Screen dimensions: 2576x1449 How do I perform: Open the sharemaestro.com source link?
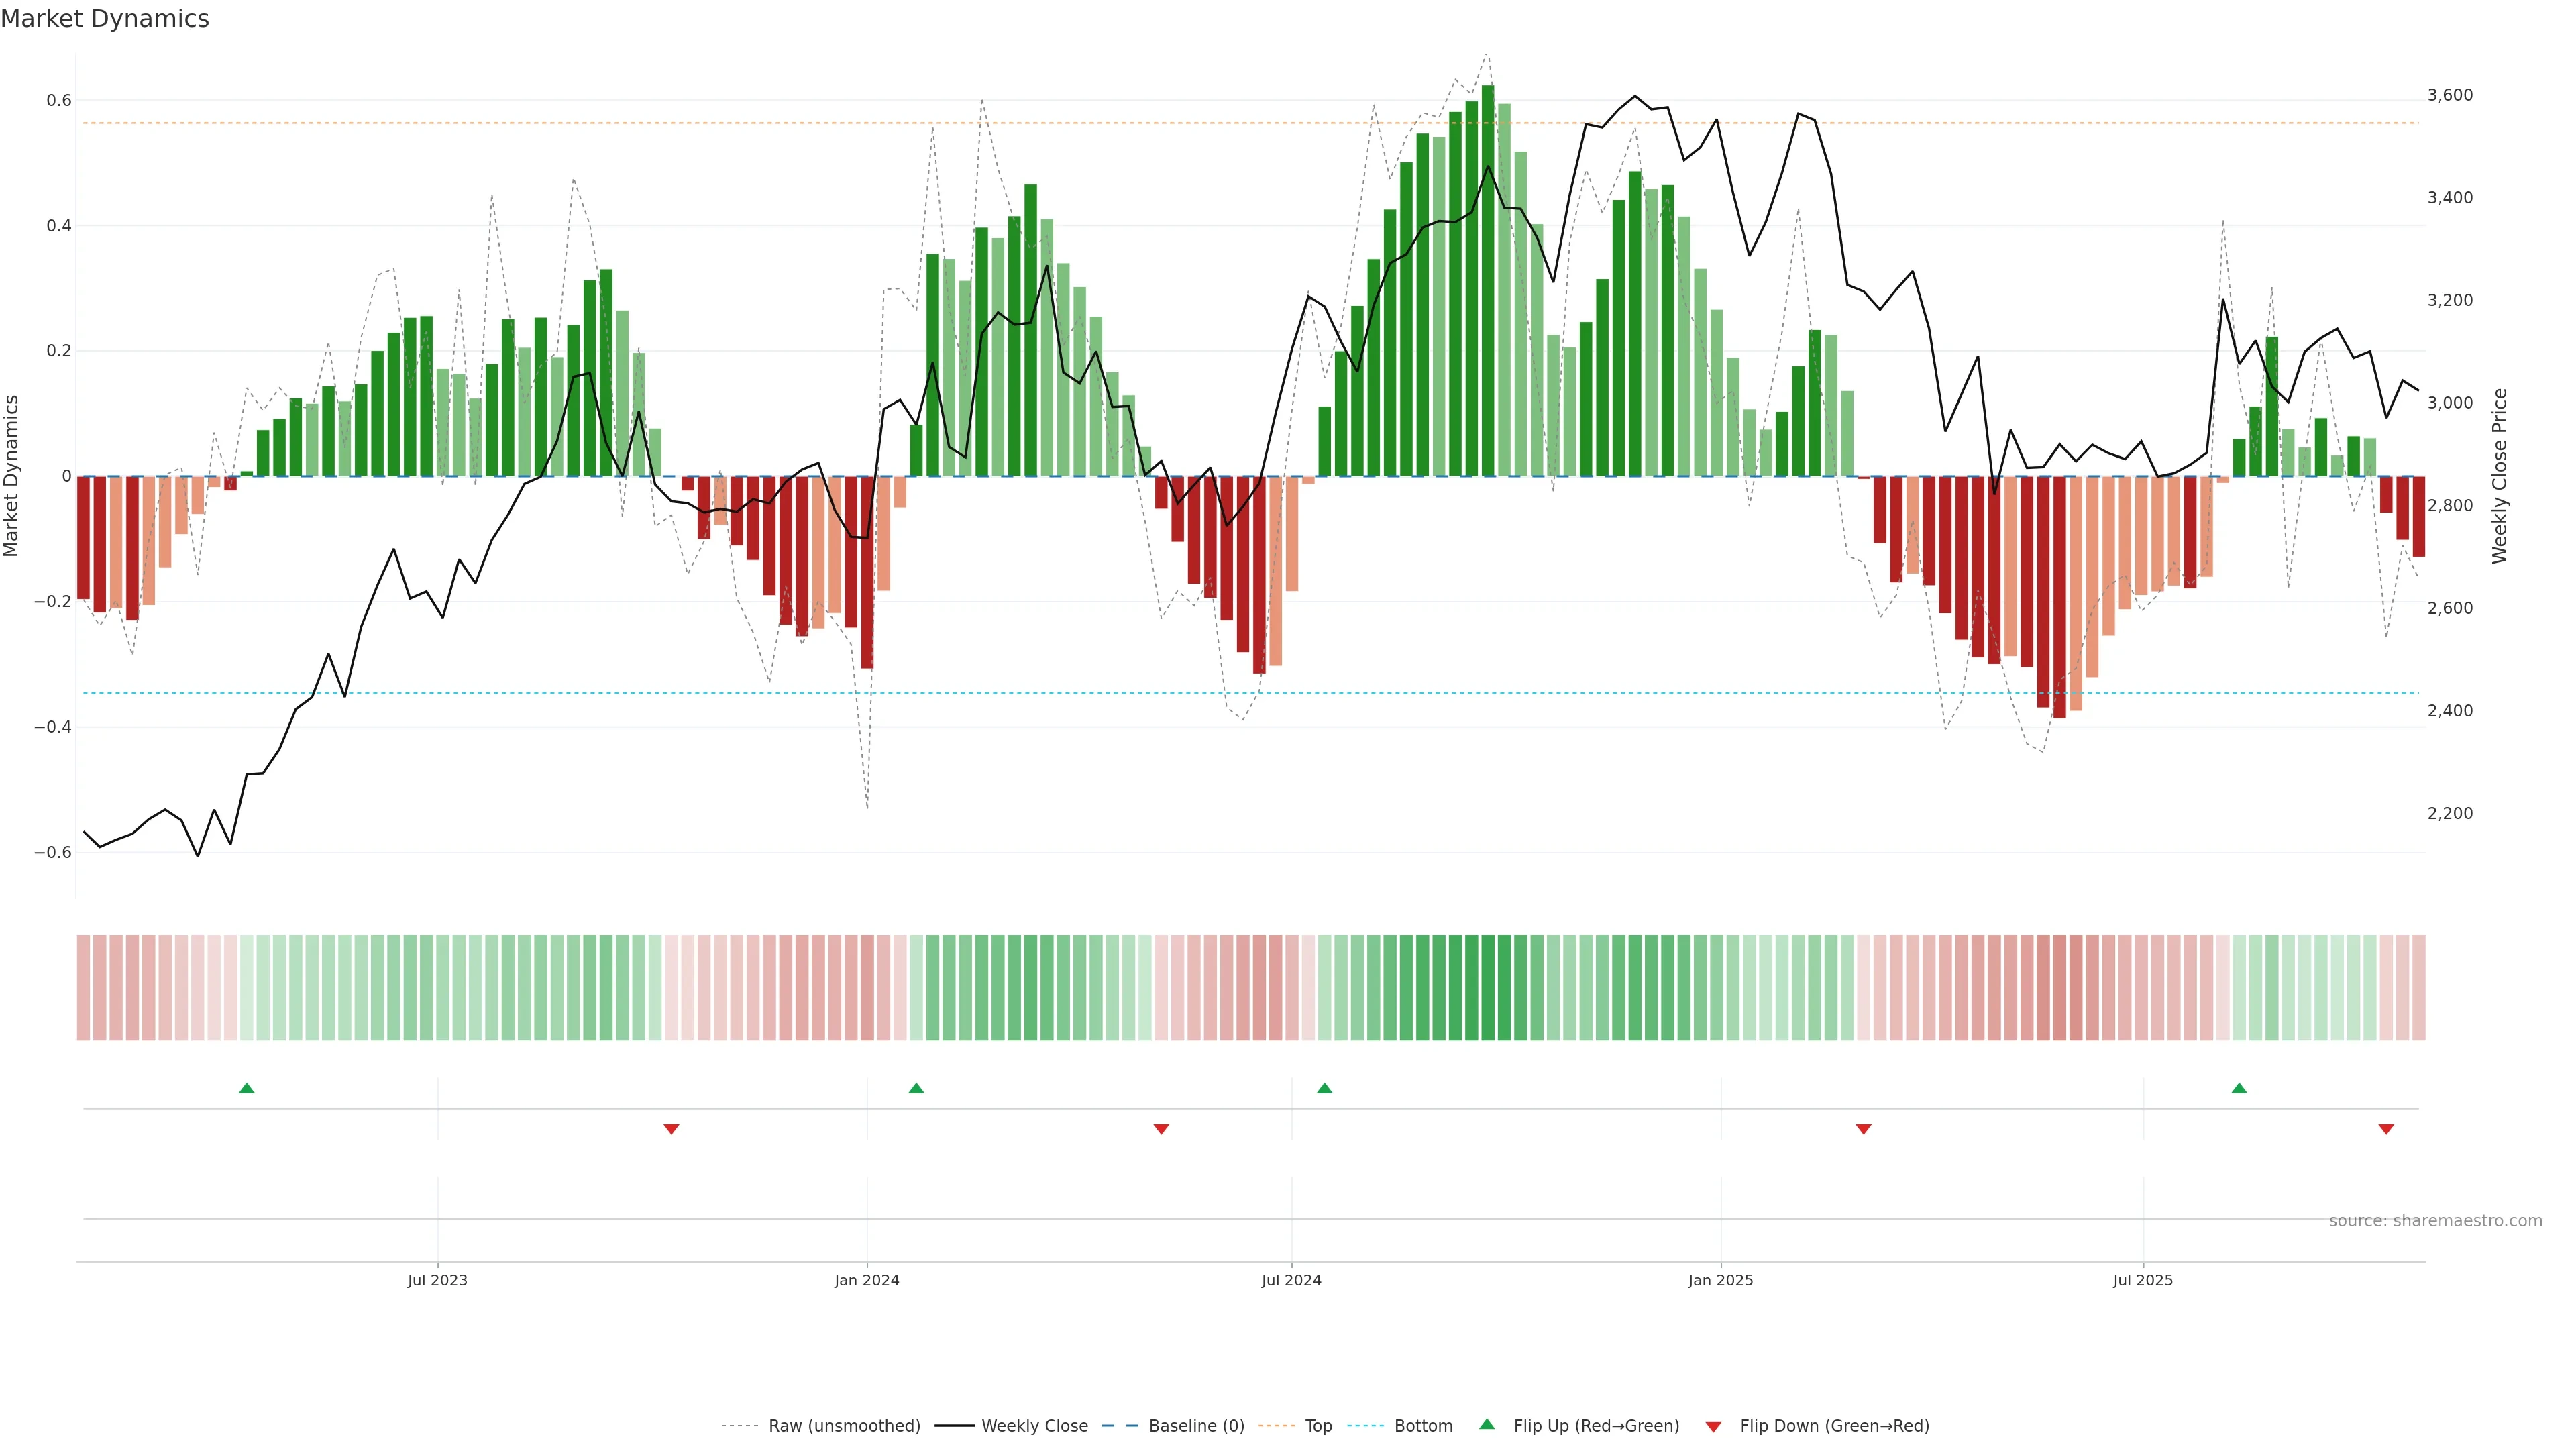point(2435,1221)
